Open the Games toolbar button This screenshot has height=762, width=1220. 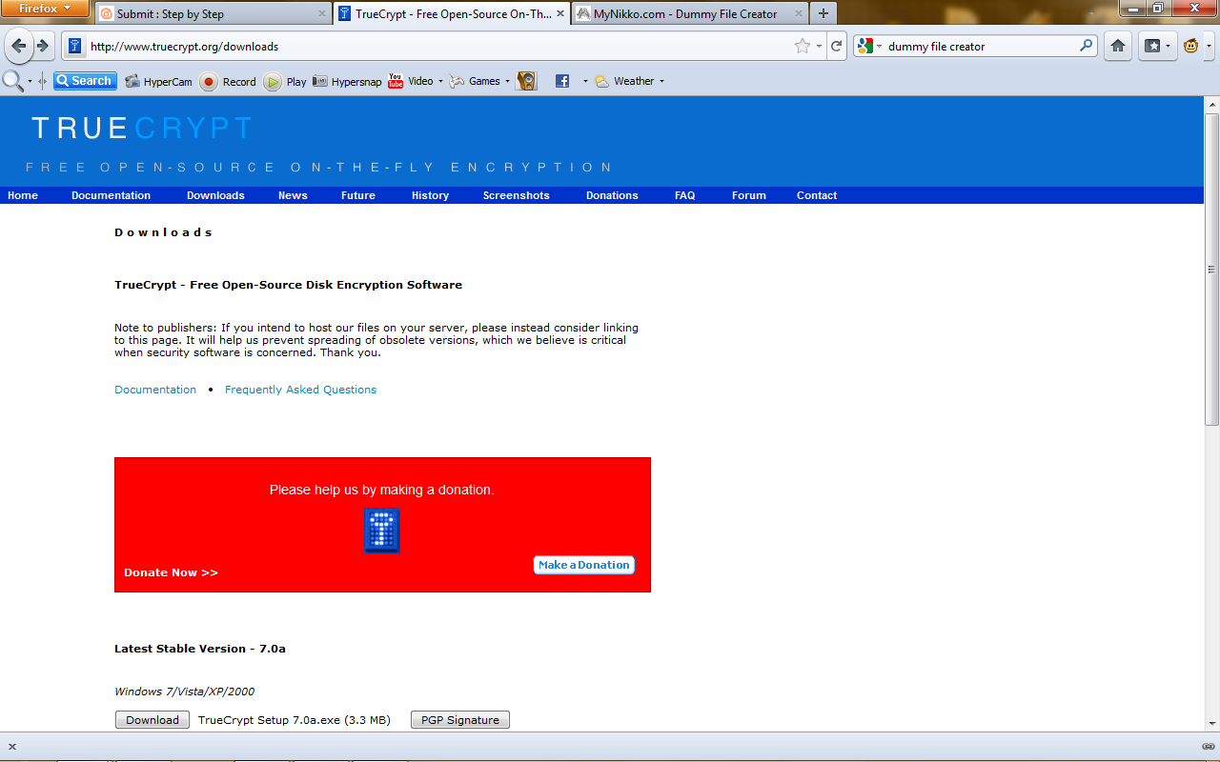[x=475, y=82]
